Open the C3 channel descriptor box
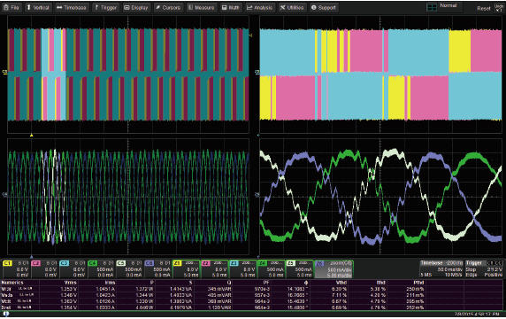This screenshot has height=319, width=506. (73, 268)
